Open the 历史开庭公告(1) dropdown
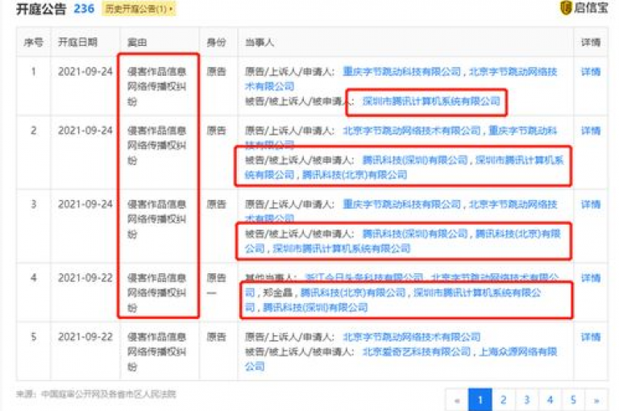This screenshot has height=411, width=619. [139, 9]
